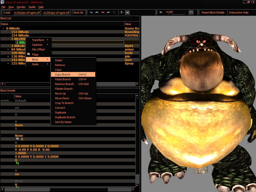Open the Spells menu
256x192 pixels.
(x=32, y=7)
